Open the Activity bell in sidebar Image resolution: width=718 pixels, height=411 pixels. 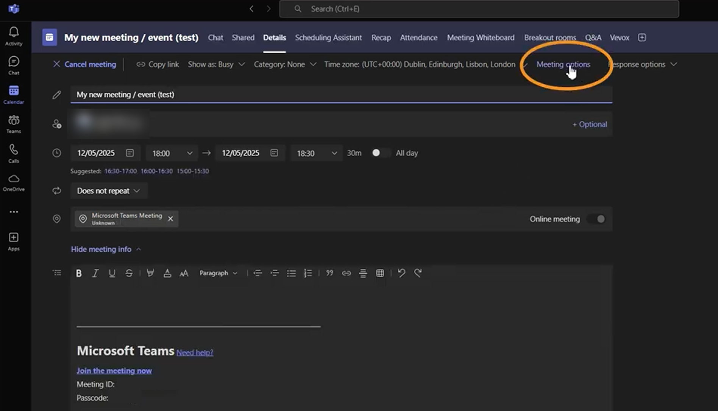14,36
